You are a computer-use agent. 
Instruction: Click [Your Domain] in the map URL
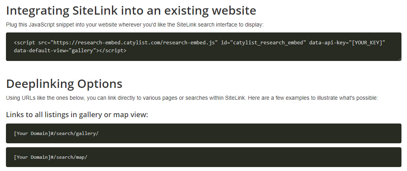[x=32, y=157]
